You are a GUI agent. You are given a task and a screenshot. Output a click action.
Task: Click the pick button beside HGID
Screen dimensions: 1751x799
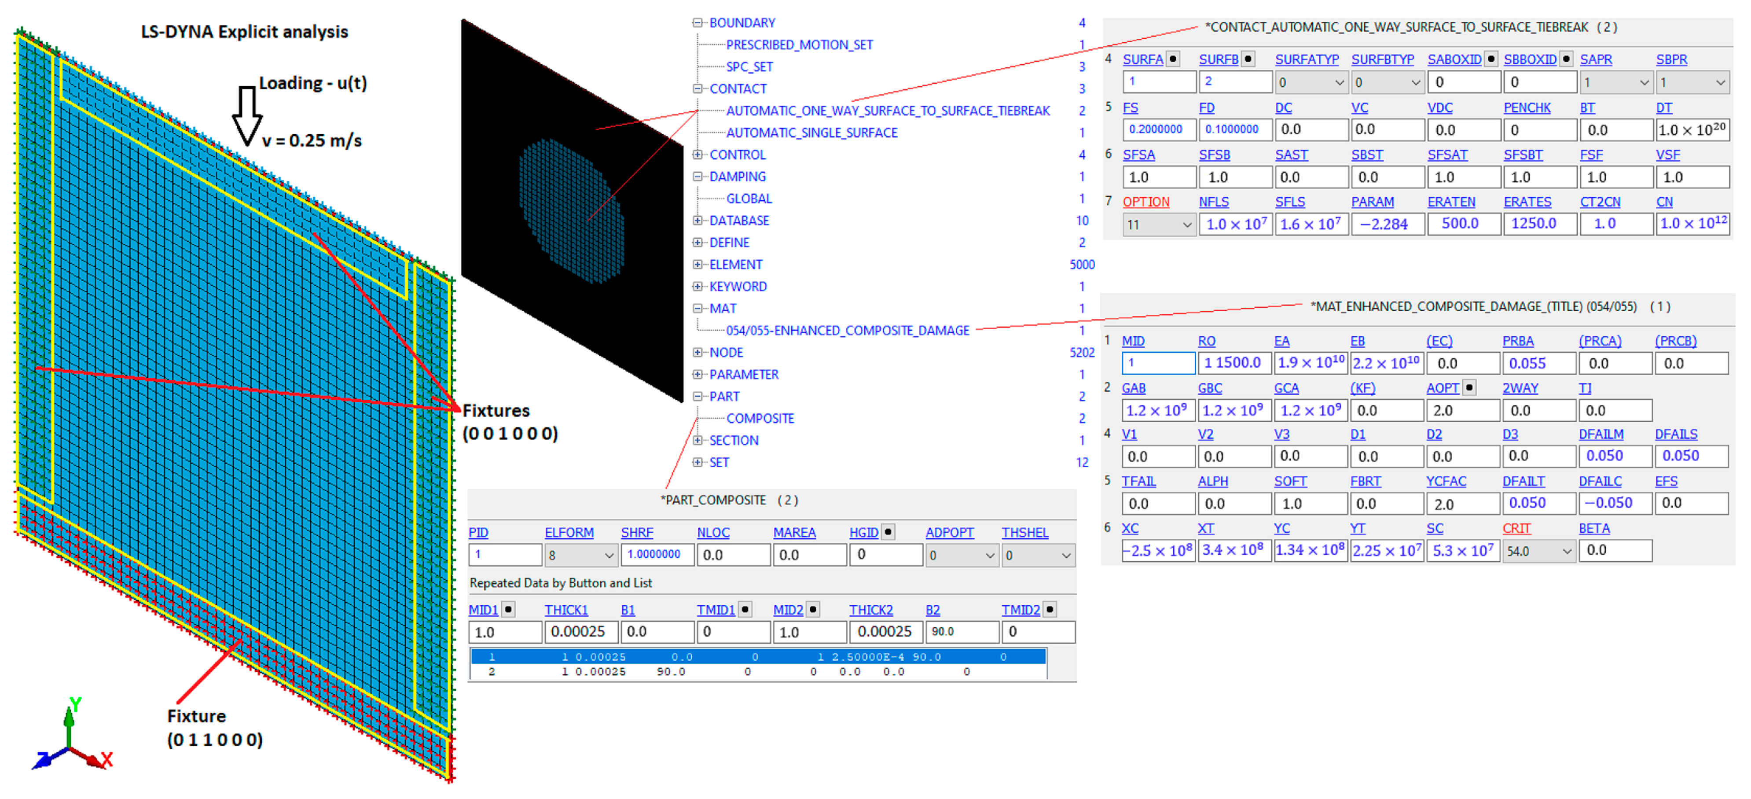[888, 532]
